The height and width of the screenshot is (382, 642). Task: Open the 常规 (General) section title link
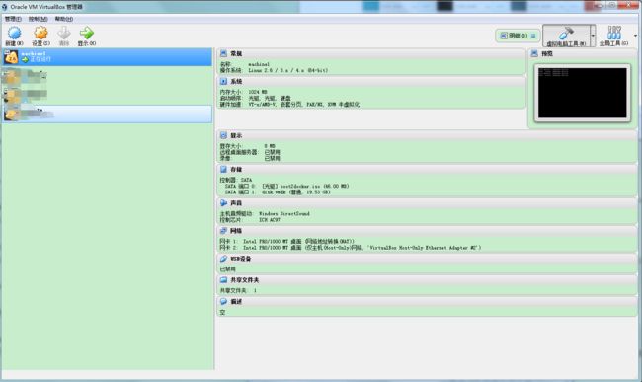point(236,53)
